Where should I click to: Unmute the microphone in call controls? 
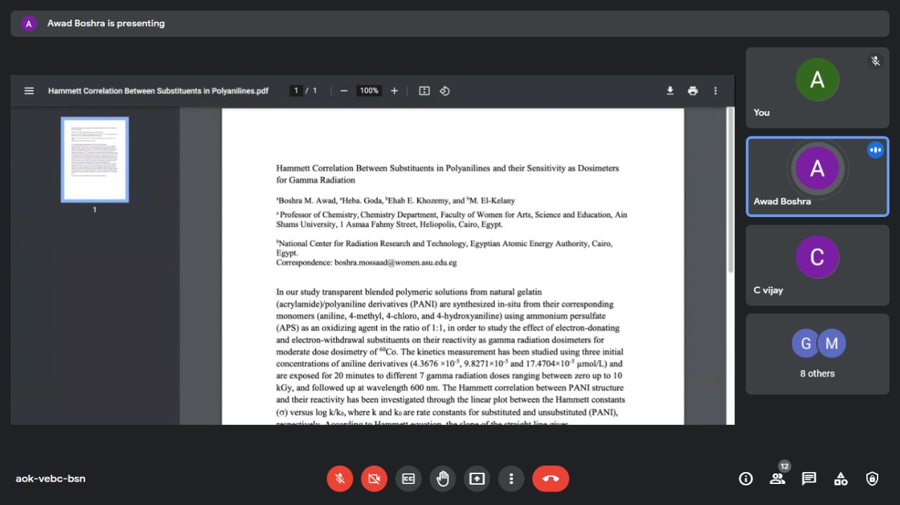click(x=340, y=479)
